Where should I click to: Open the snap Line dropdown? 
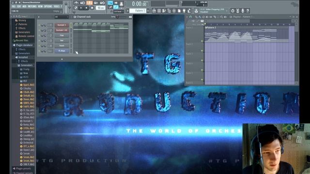click(118, 12)
